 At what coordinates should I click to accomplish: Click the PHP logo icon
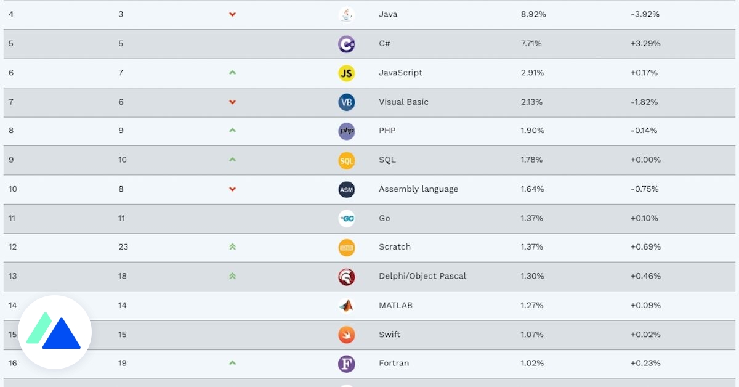(x=347, y=131)
